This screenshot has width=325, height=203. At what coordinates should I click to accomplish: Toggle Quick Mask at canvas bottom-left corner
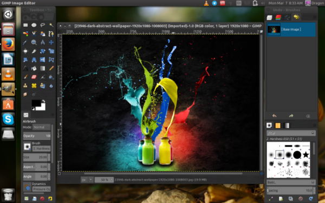[x=59, y=174]
